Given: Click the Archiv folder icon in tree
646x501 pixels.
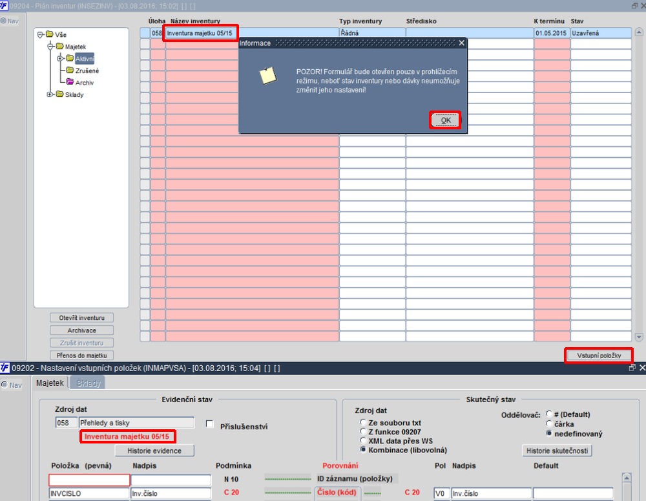Looking at the screenshot, I should pos(70,82).
